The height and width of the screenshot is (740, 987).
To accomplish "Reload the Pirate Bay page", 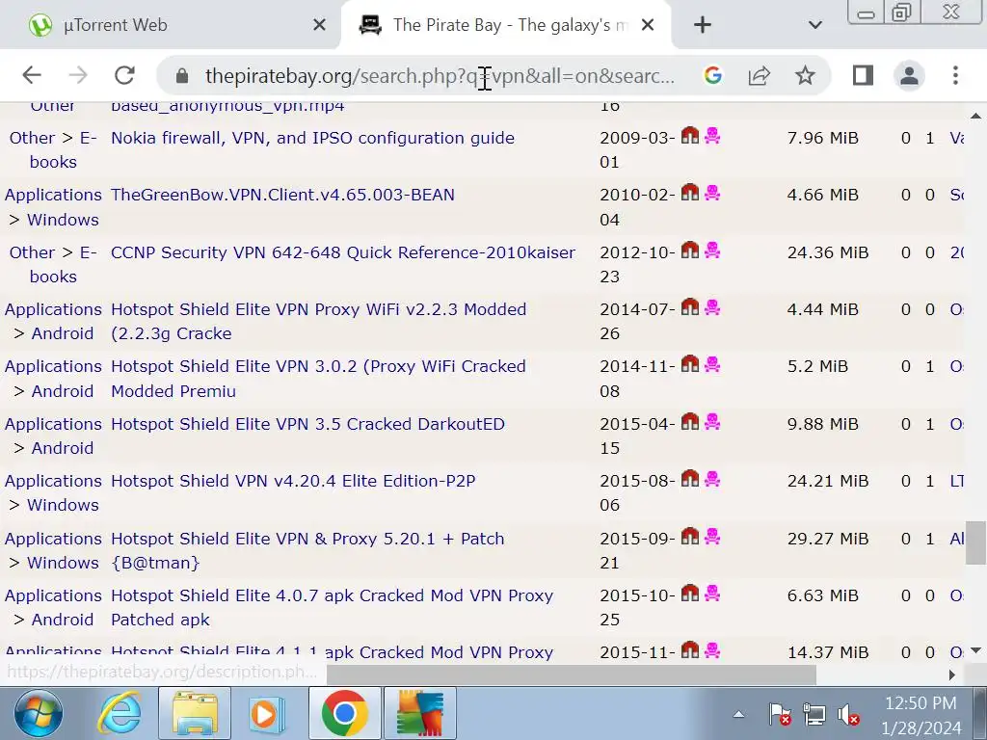I will point(124,75).
